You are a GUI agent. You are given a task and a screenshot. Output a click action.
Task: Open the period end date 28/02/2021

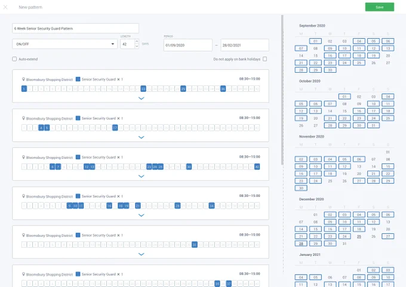pos(245,45)
